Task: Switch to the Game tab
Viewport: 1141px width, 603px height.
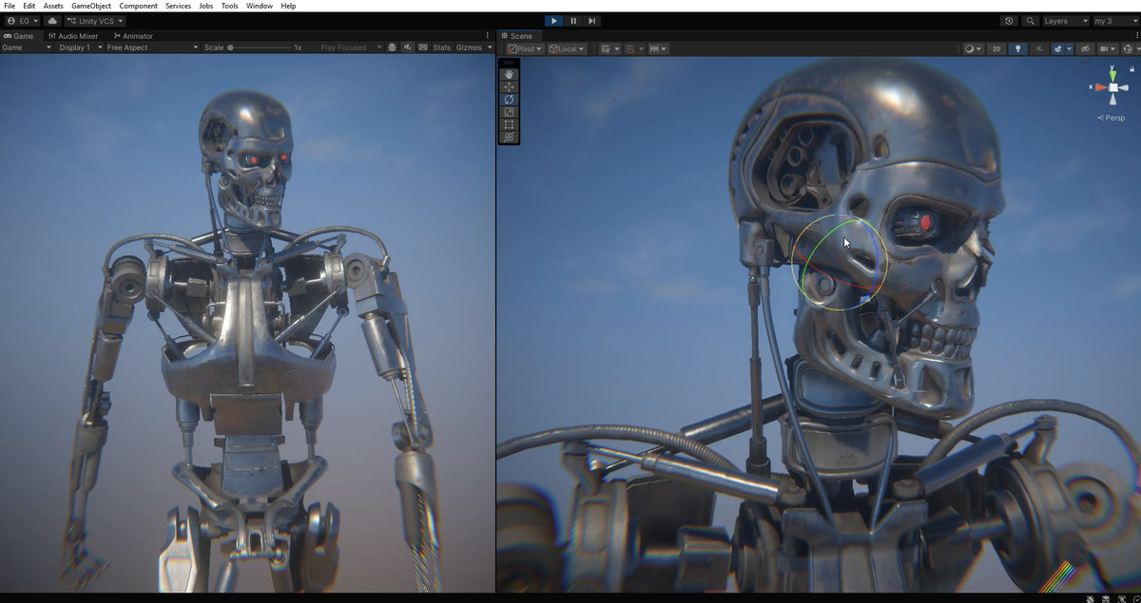Action: [19, 36]
